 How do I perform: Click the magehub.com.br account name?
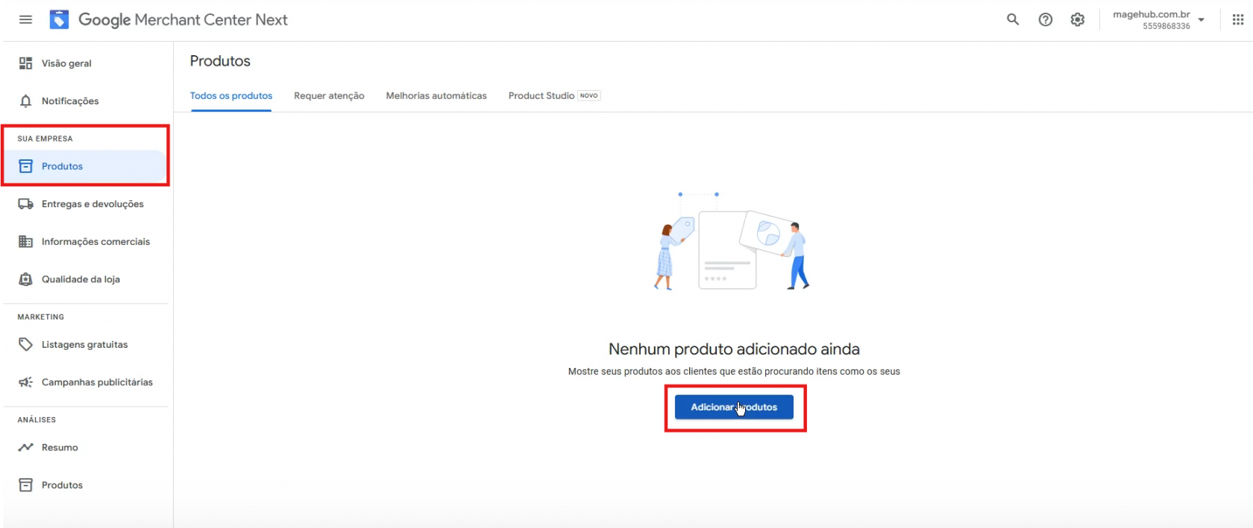1151,14
